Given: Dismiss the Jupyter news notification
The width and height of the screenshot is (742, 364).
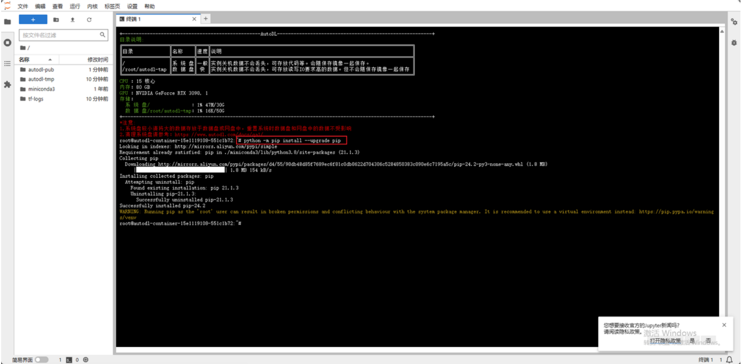Looking at the screenshot, I should 724,325.
